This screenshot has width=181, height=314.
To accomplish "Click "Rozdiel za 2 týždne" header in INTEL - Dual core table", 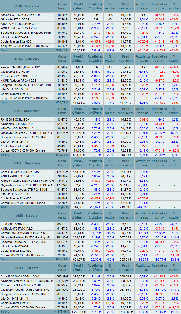I will 95,59.
